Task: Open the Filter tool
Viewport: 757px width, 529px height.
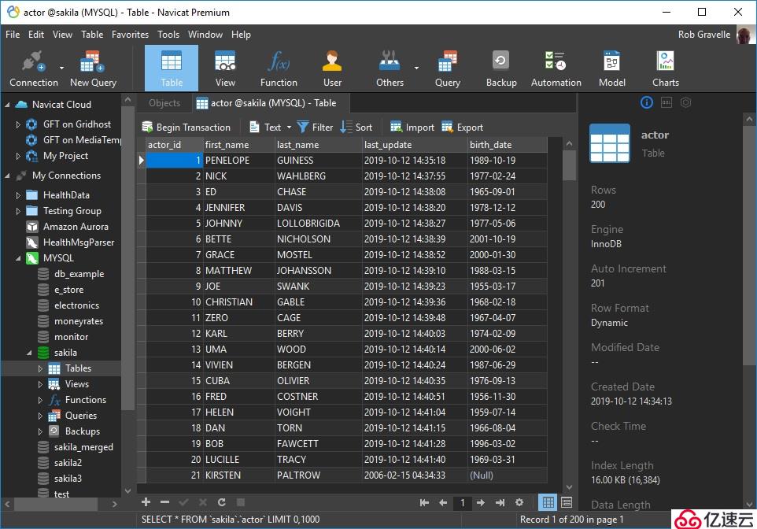Action: point(315,127)
